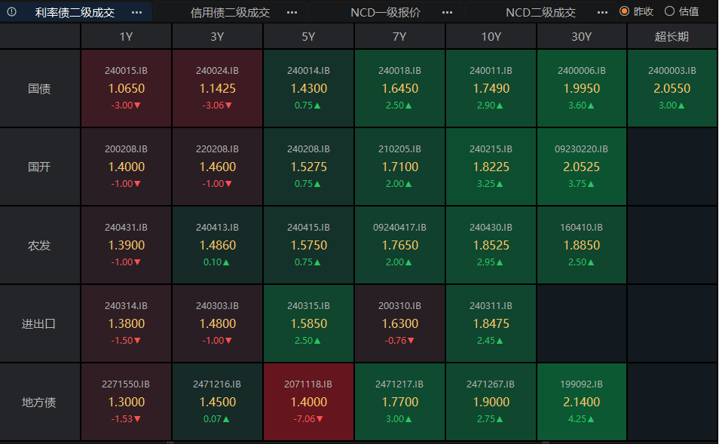
Task: Select the 国债 row label
Action: (x=39, y=88)
